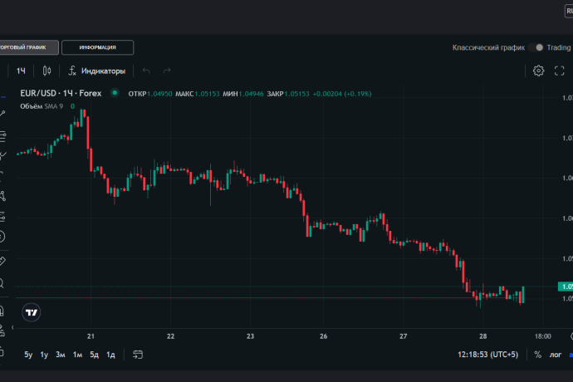
Task: Click date label 21 on the time axis
Action: click(x=91, y=336)
